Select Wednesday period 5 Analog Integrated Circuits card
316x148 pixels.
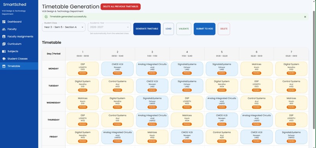coord(222,103)
